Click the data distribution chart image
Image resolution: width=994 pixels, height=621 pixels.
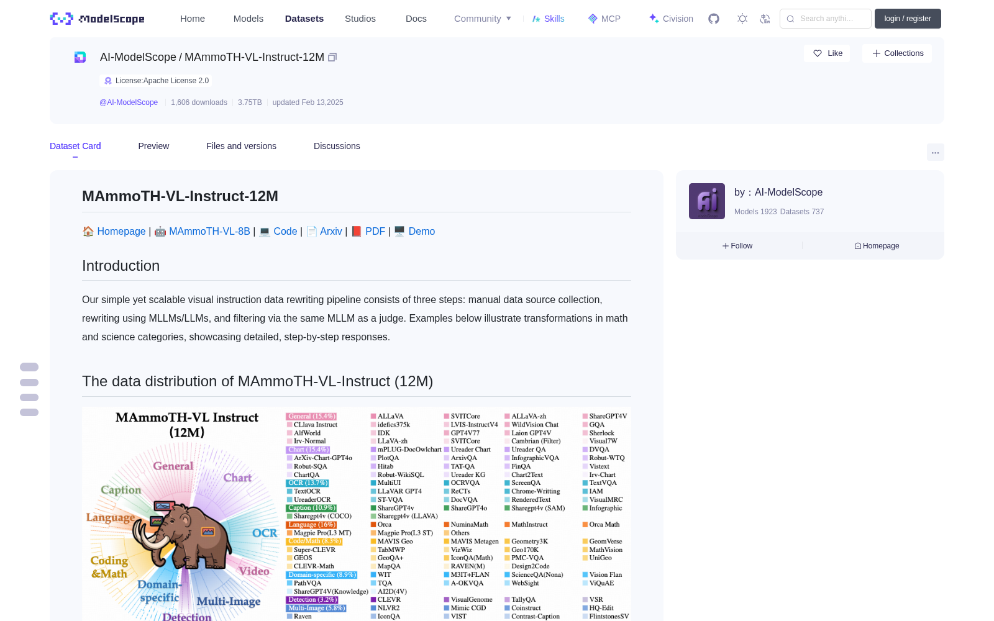357,514
